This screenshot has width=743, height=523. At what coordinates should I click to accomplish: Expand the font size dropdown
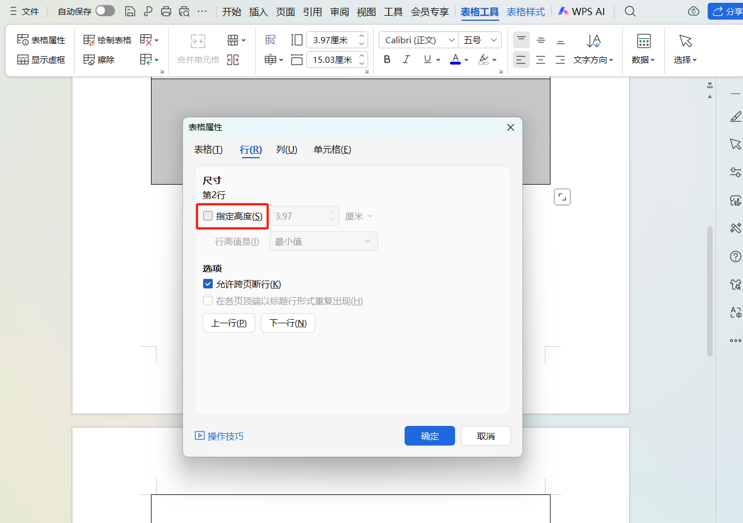point(493,40)
